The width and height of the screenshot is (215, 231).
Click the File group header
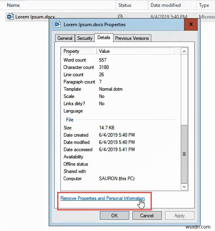[x=70, y=120]
